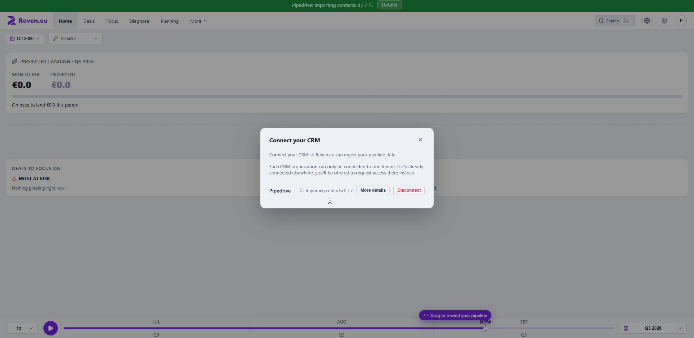Open the Deals tab
The image size is (694, 338).
[89, 21]
